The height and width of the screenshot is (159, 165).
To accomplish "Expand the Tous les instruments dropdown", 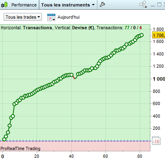I will (x=68, y=5).
